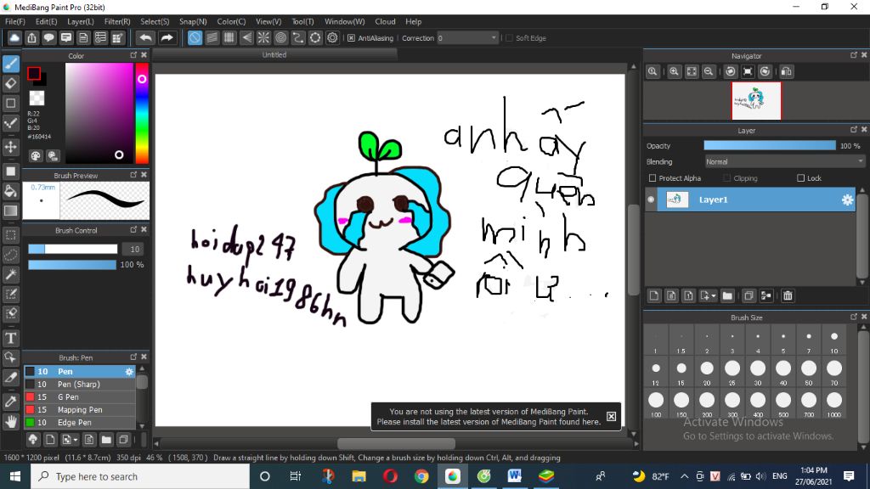The image size is (870, 489).
Task: Create new layer in Layer panel
Action: pyautogui.click(x=654, y=295)
